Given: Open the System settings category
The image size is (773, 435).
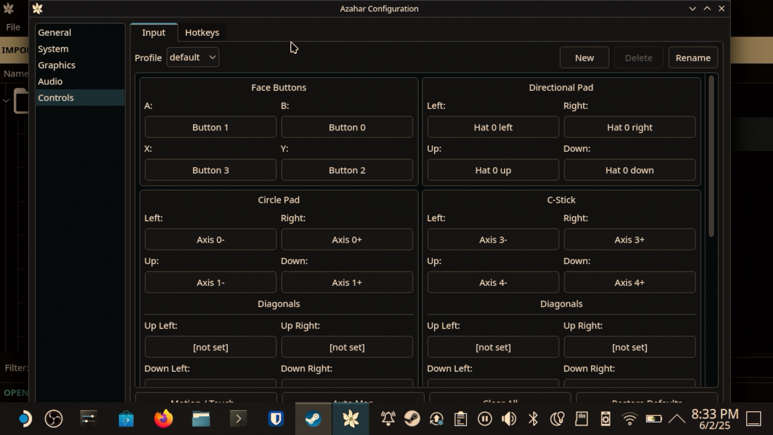Looking at the screenshot, I should click(80, 49).
